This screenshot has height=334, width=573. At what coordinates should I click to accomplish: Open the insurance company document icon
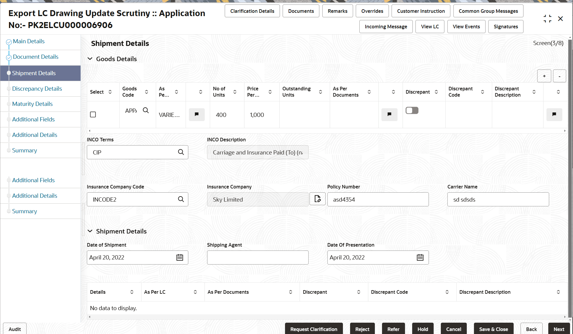click(x=317, y=199)
